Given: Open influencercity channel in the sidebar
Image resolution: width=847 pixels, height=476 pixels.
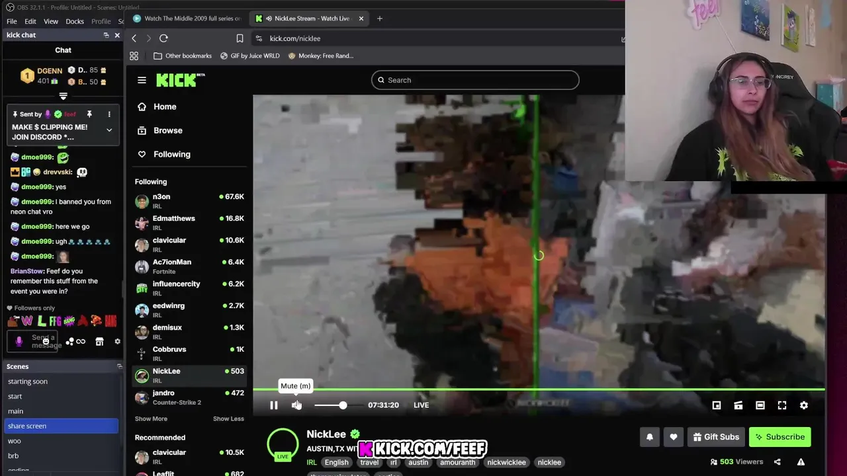Looking at the screenshot, I should (x=189, y=288).
